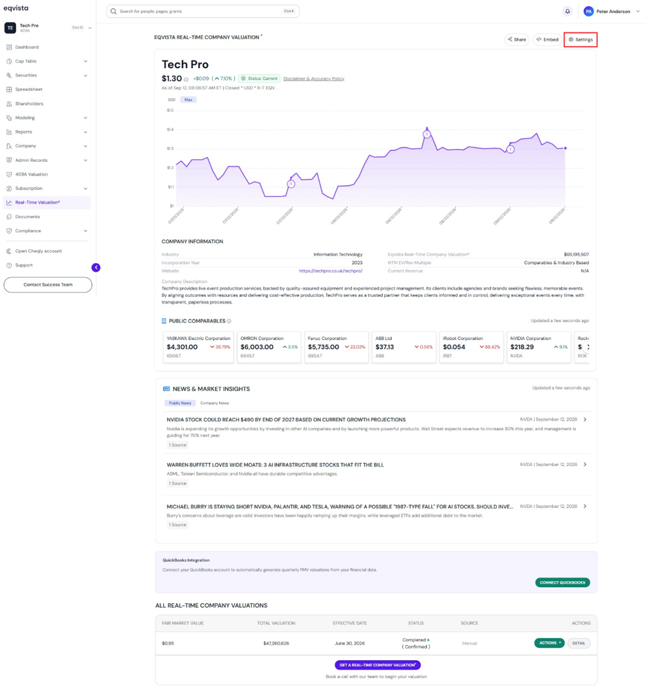Select the 30D chart range

[x=171, y=100]
